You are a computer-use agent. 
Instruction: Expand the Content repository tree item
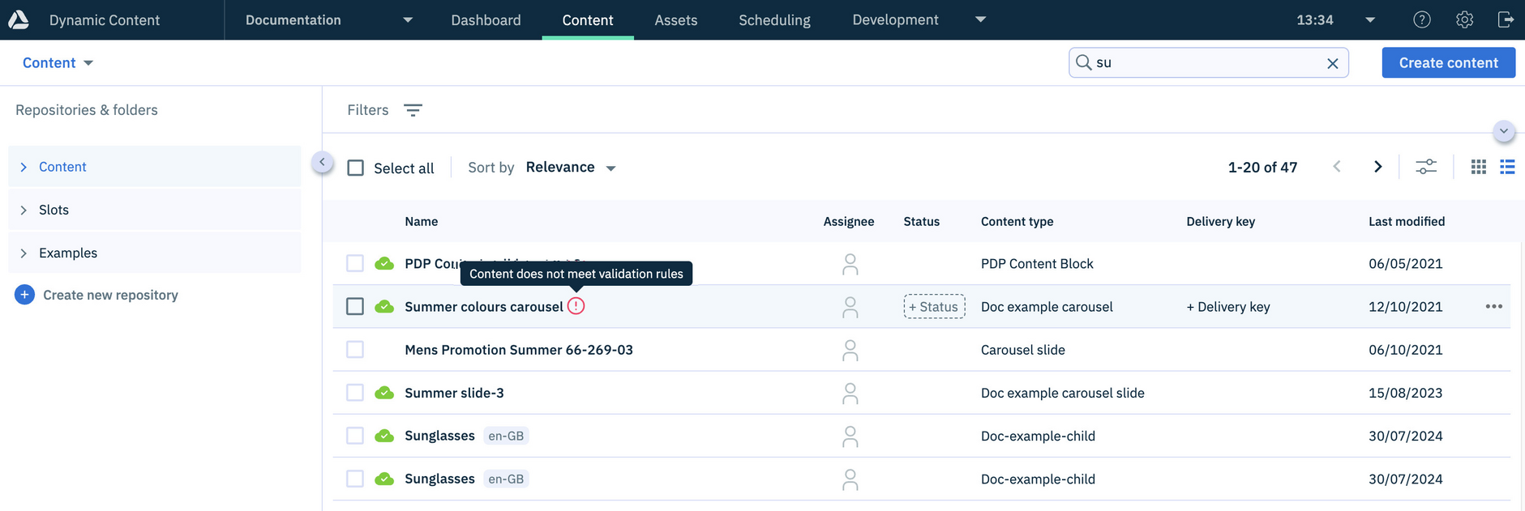point(24,167)
